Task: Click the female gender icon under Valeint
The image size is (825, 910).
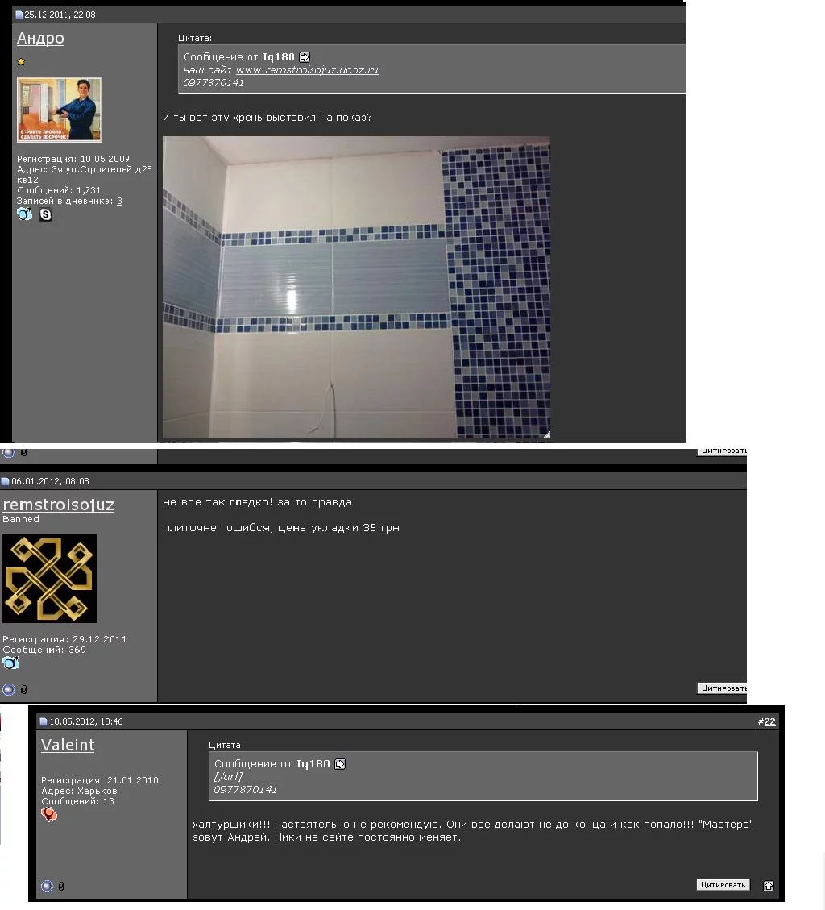Action: click(49, 815)
